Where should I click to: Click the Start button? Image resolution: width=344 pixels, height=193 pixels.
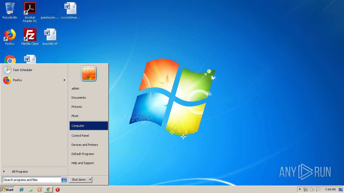(x=8, y=190)
